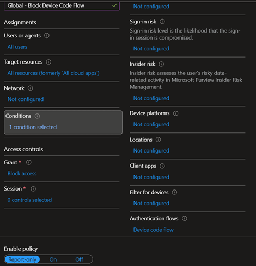Set Enable policy to Report-only
The width and height of the screenshot is (256, 266).
click(x=22, y=259)
